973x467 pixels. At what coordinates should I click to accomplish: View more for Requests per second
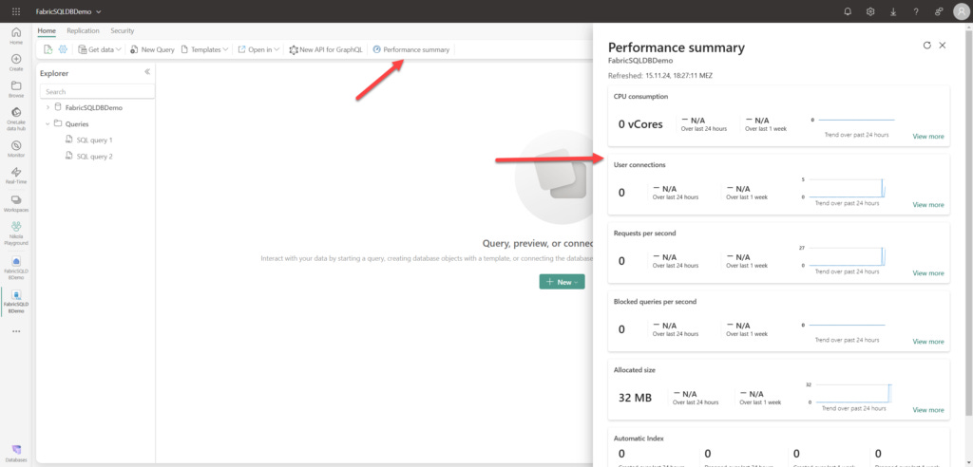point(928,272)
